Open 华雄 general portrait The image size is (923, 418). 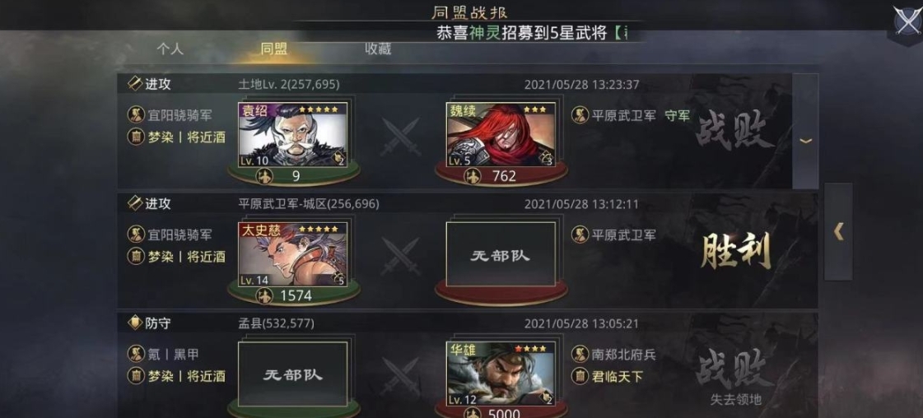tap(501, 374)
